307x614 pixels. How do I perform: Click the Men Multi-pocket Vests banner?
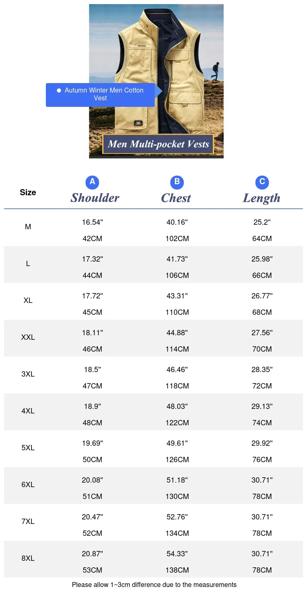coord(158,144)
